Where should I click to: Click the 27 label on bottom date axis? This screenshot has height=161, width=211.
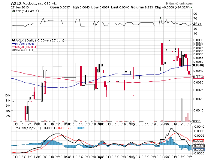pyautogui.click(x=190, y=157)
